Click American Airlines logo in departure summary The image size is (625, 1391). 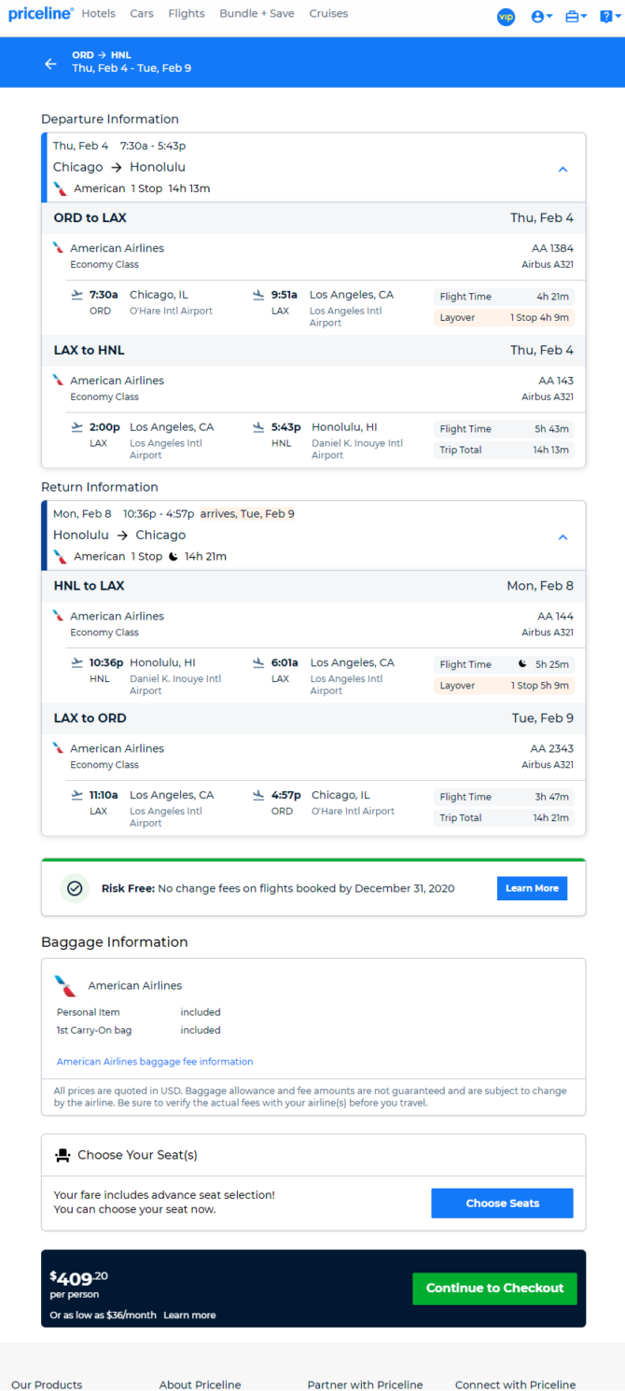pyautogui.click(x=61, y=188)
